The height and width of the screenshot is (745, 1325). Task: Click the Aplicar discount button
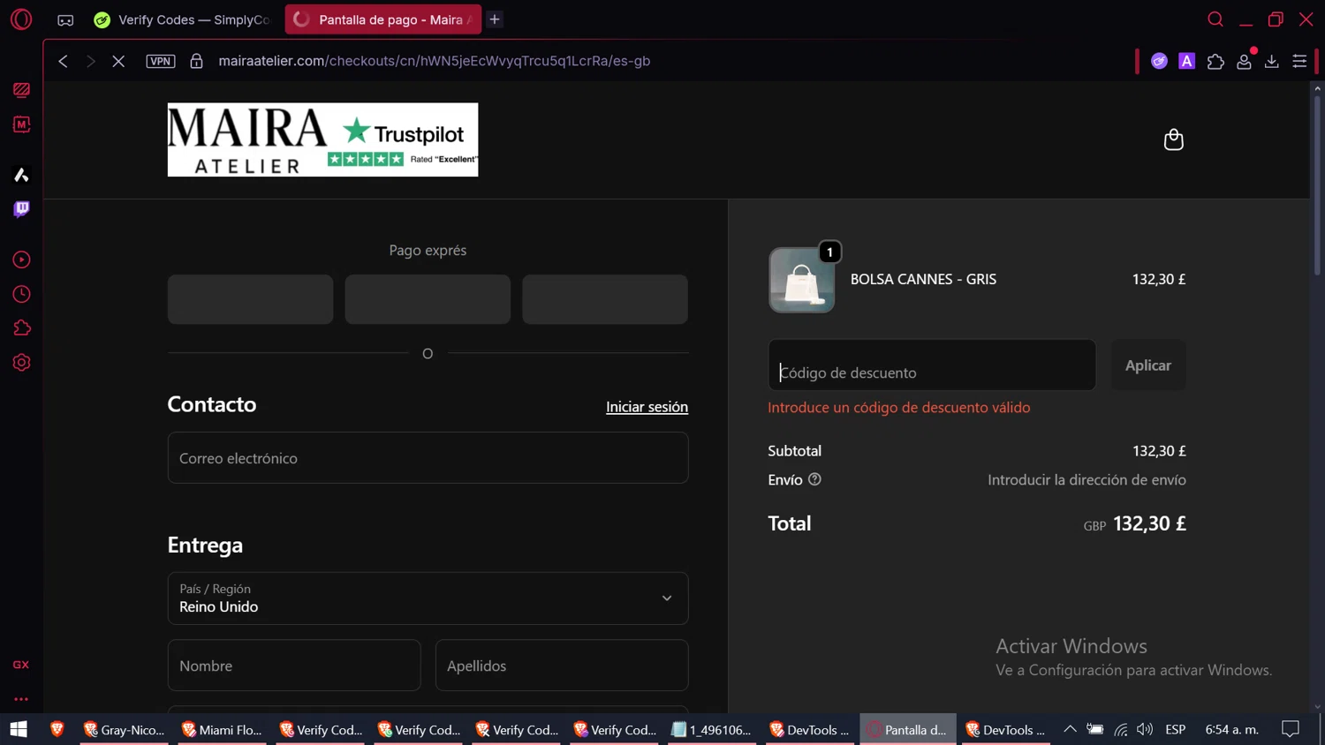pos(1148,365)
